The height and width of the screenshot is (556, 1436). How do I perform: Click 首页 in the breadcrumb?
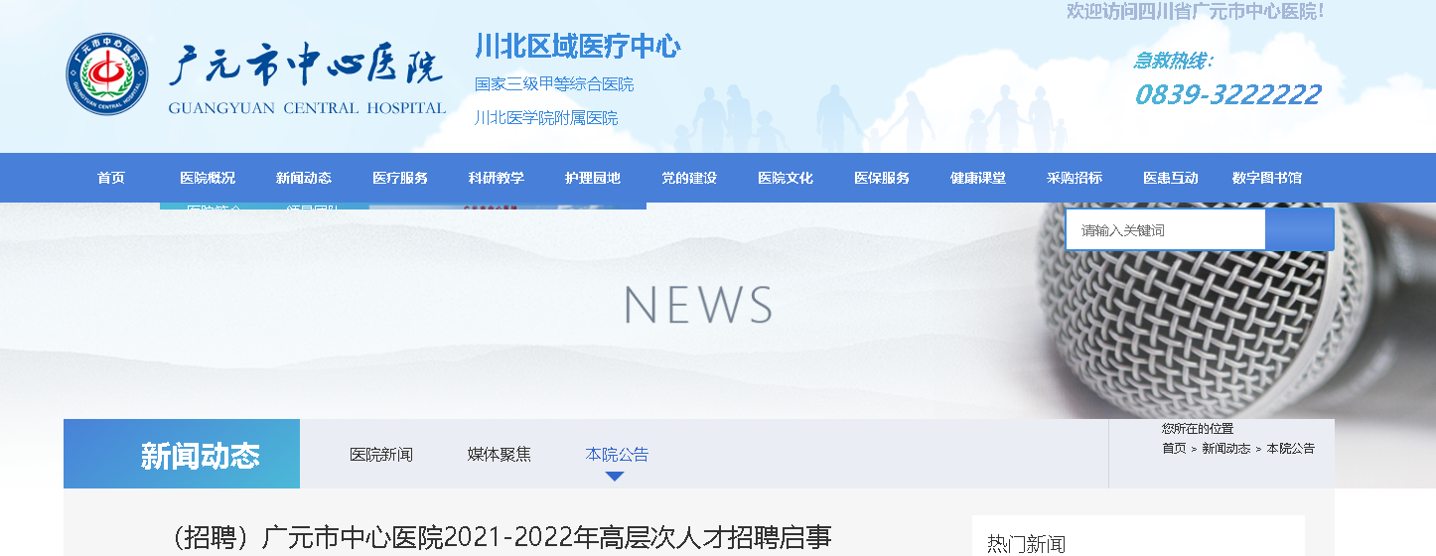point(1175,449)
